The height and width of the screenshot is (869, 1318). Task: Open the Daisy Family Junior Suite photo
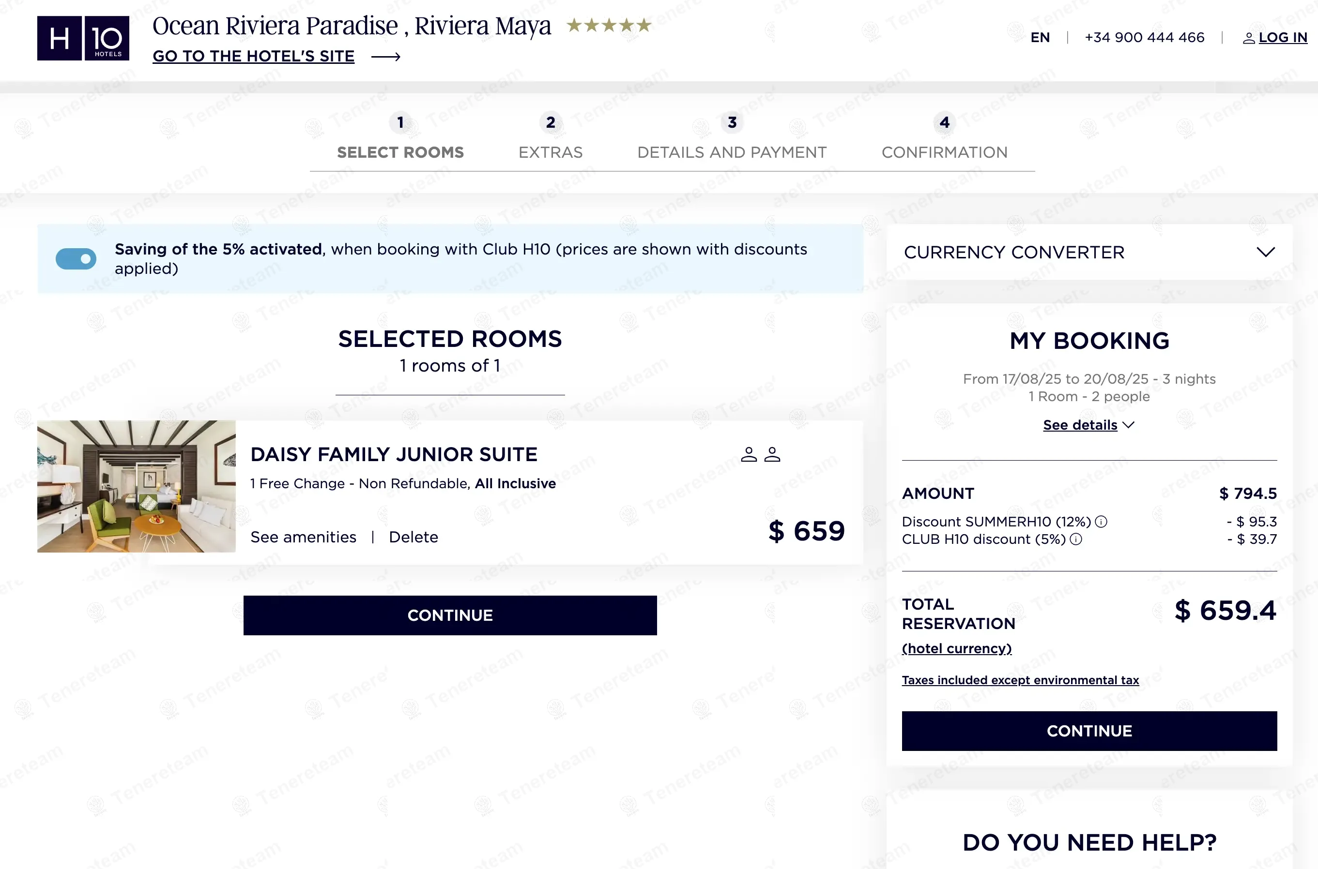[x=137, y=486]
